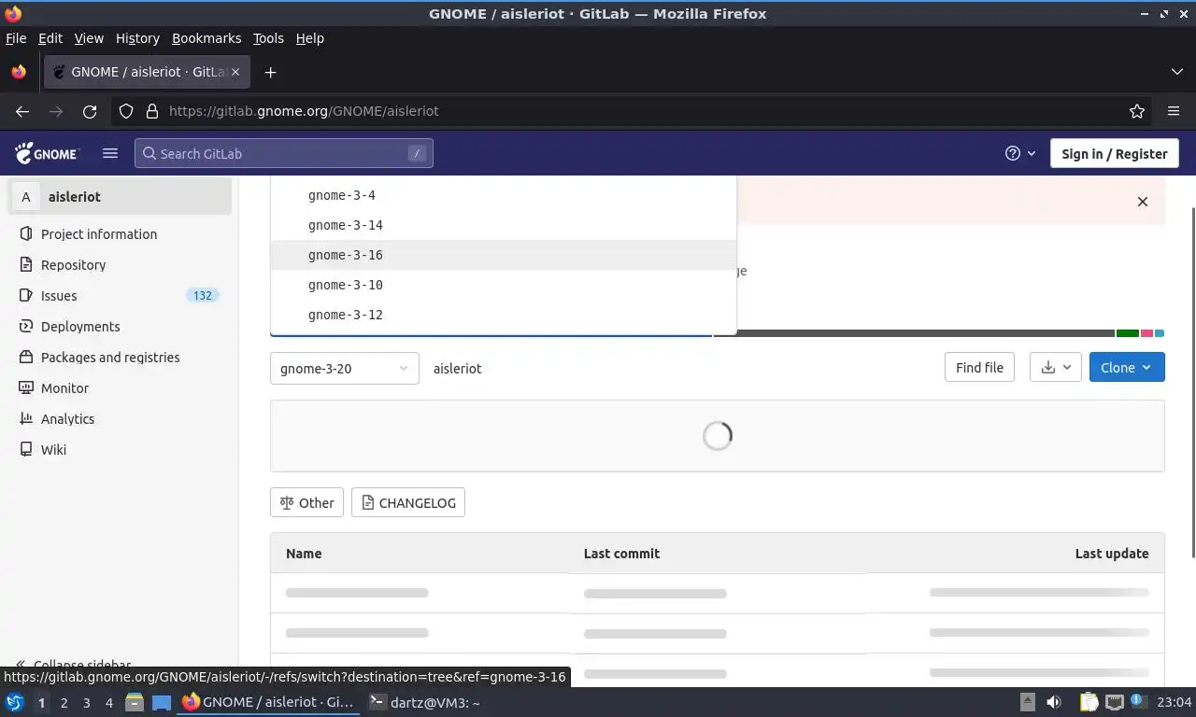The image size is (1196, 717).
Task: Open the download source code dropdown
Action: pos(1056,368)
